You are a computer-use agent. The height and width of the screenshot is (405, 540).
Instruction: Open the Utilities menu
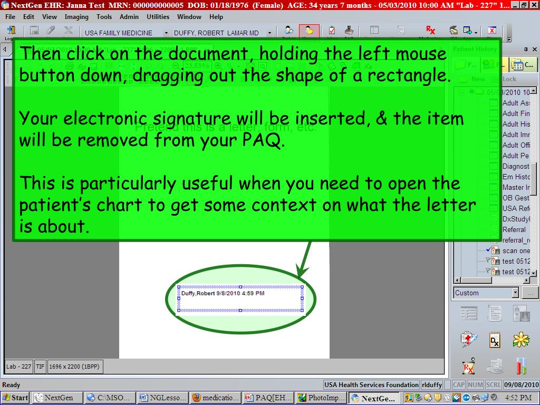(158, 16)
